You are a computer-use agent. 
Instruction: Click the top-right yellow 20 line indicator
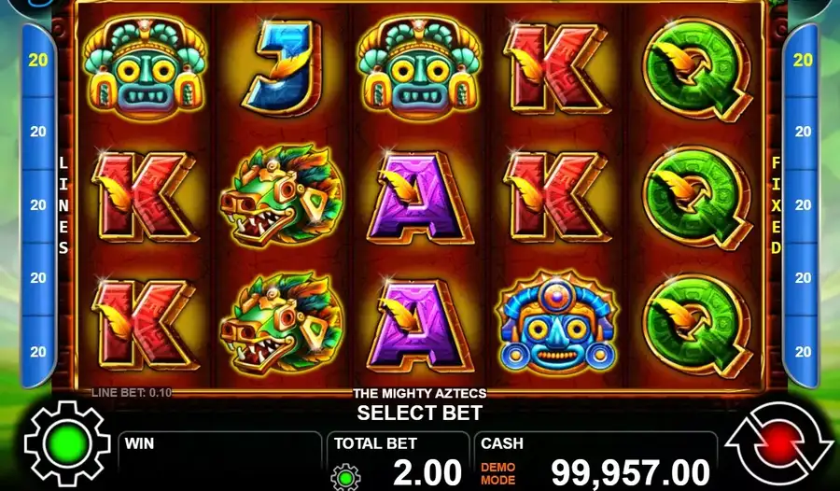point(803,60)
